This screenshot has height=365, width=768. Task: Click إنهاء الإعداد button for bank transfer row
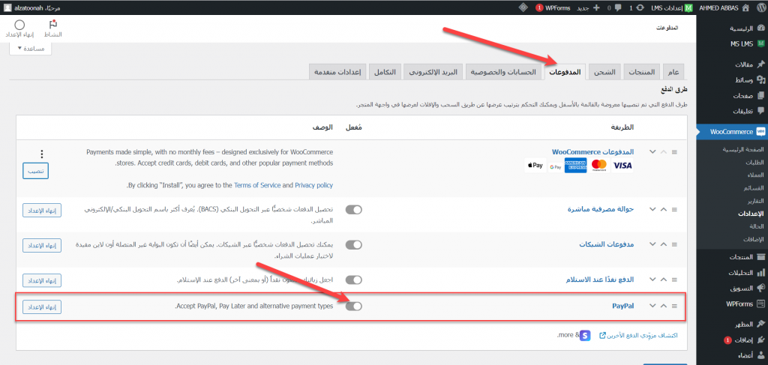tap(42, 211)
